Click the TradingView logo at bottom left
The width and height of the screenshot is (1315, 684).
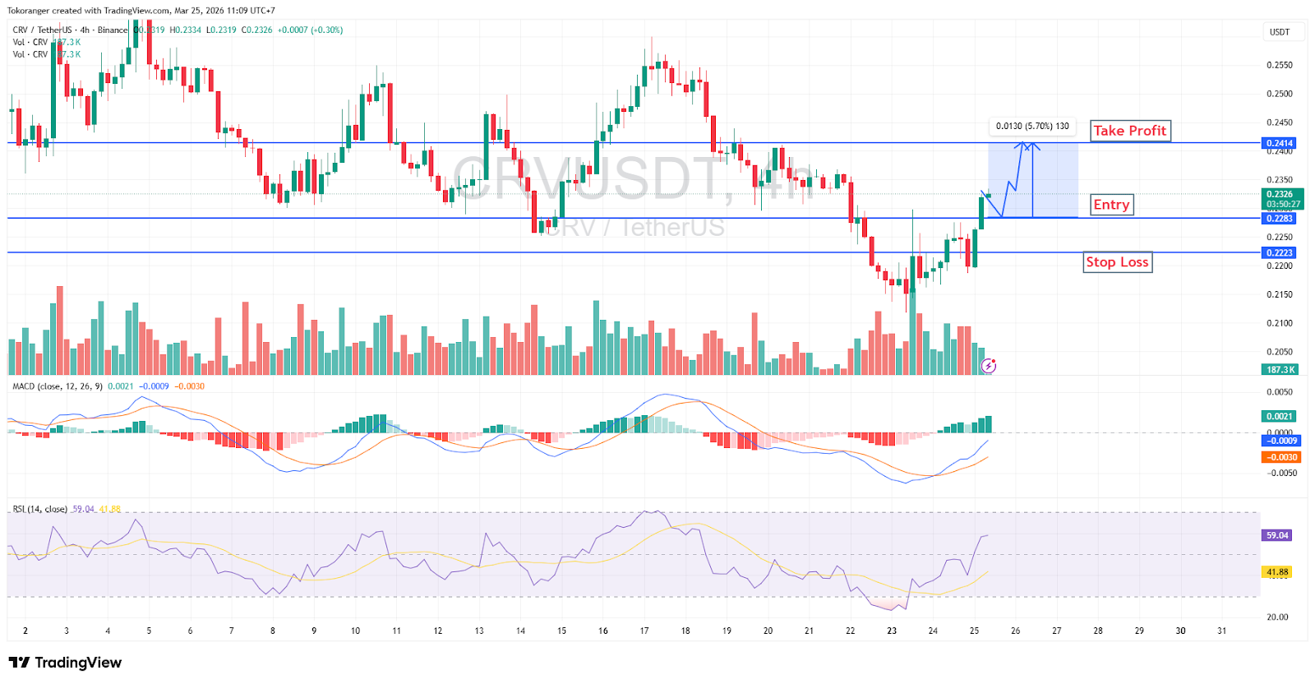tap(65, 663)
